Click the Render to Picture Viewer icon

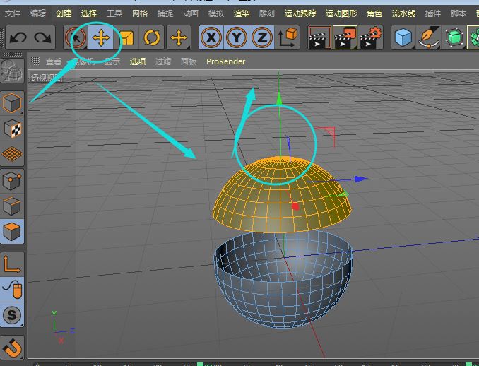[x=345, y=38]
